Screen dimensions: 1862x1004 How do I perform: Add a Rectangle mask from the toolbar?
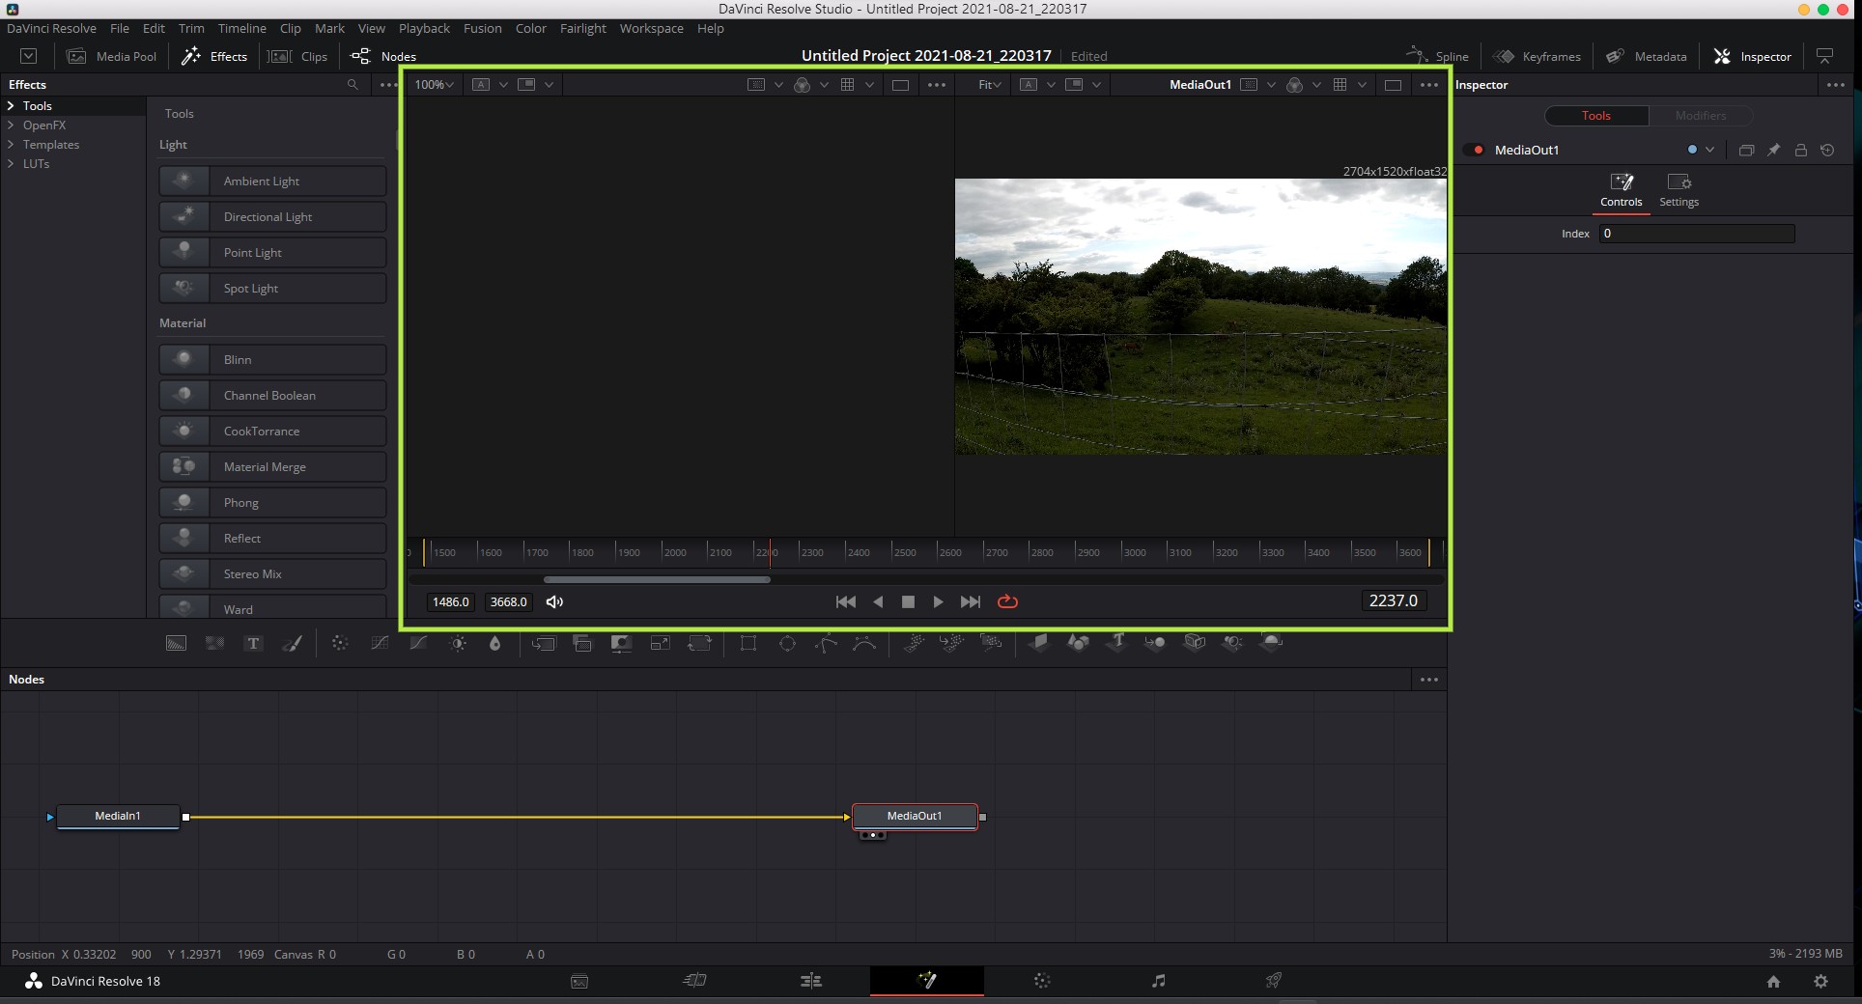(748, 643)
